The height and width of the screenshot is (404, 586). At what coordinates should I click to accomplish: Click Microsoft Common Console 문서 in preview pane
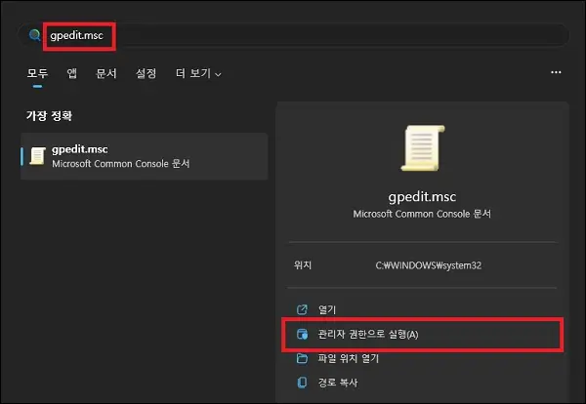pyautogui.click(x=422, y=214)
